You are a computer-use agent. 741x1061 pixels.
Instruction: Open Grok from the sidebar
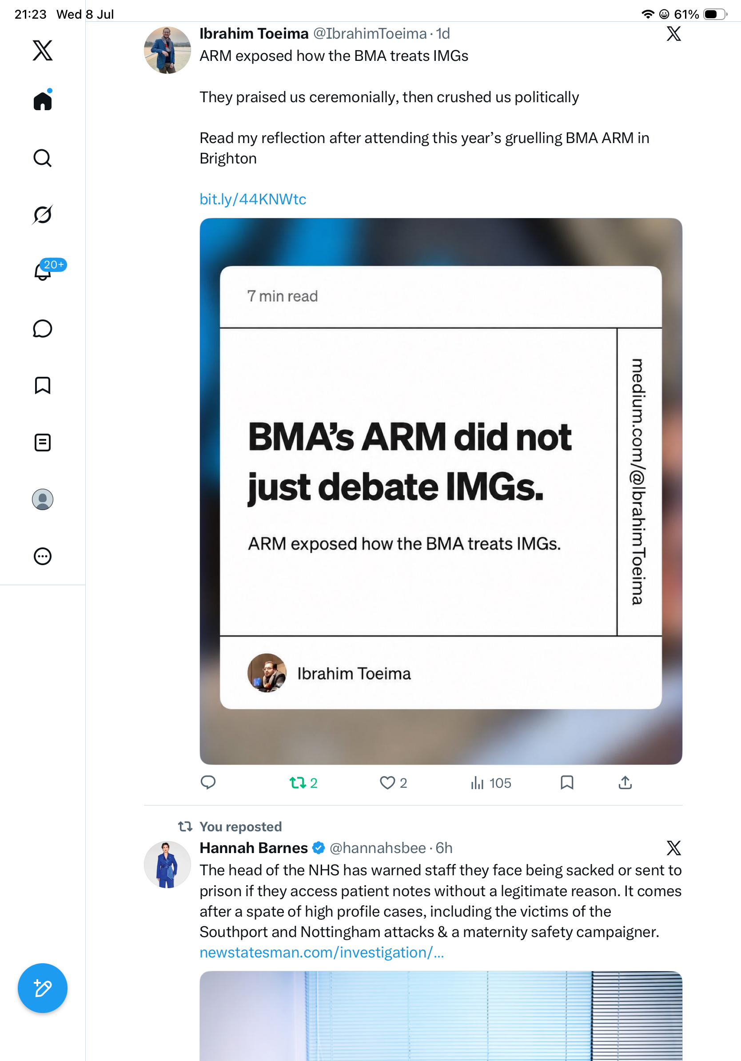point(43,215)
